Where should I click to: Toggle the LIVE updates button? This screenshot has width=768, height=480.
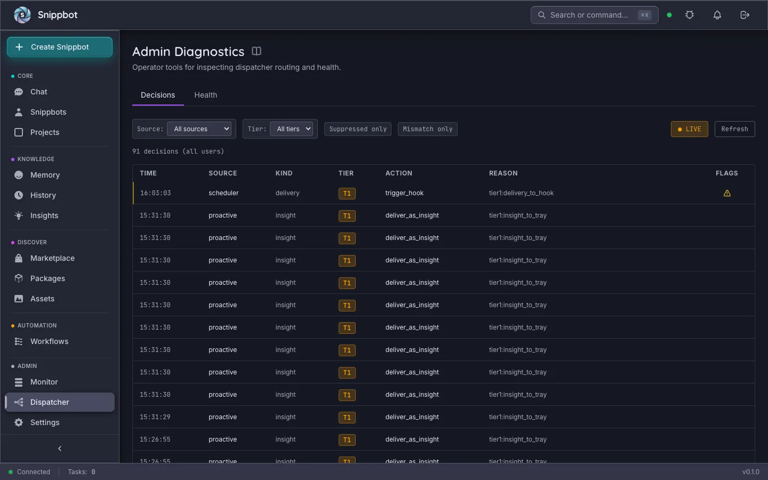pos(689,129)
